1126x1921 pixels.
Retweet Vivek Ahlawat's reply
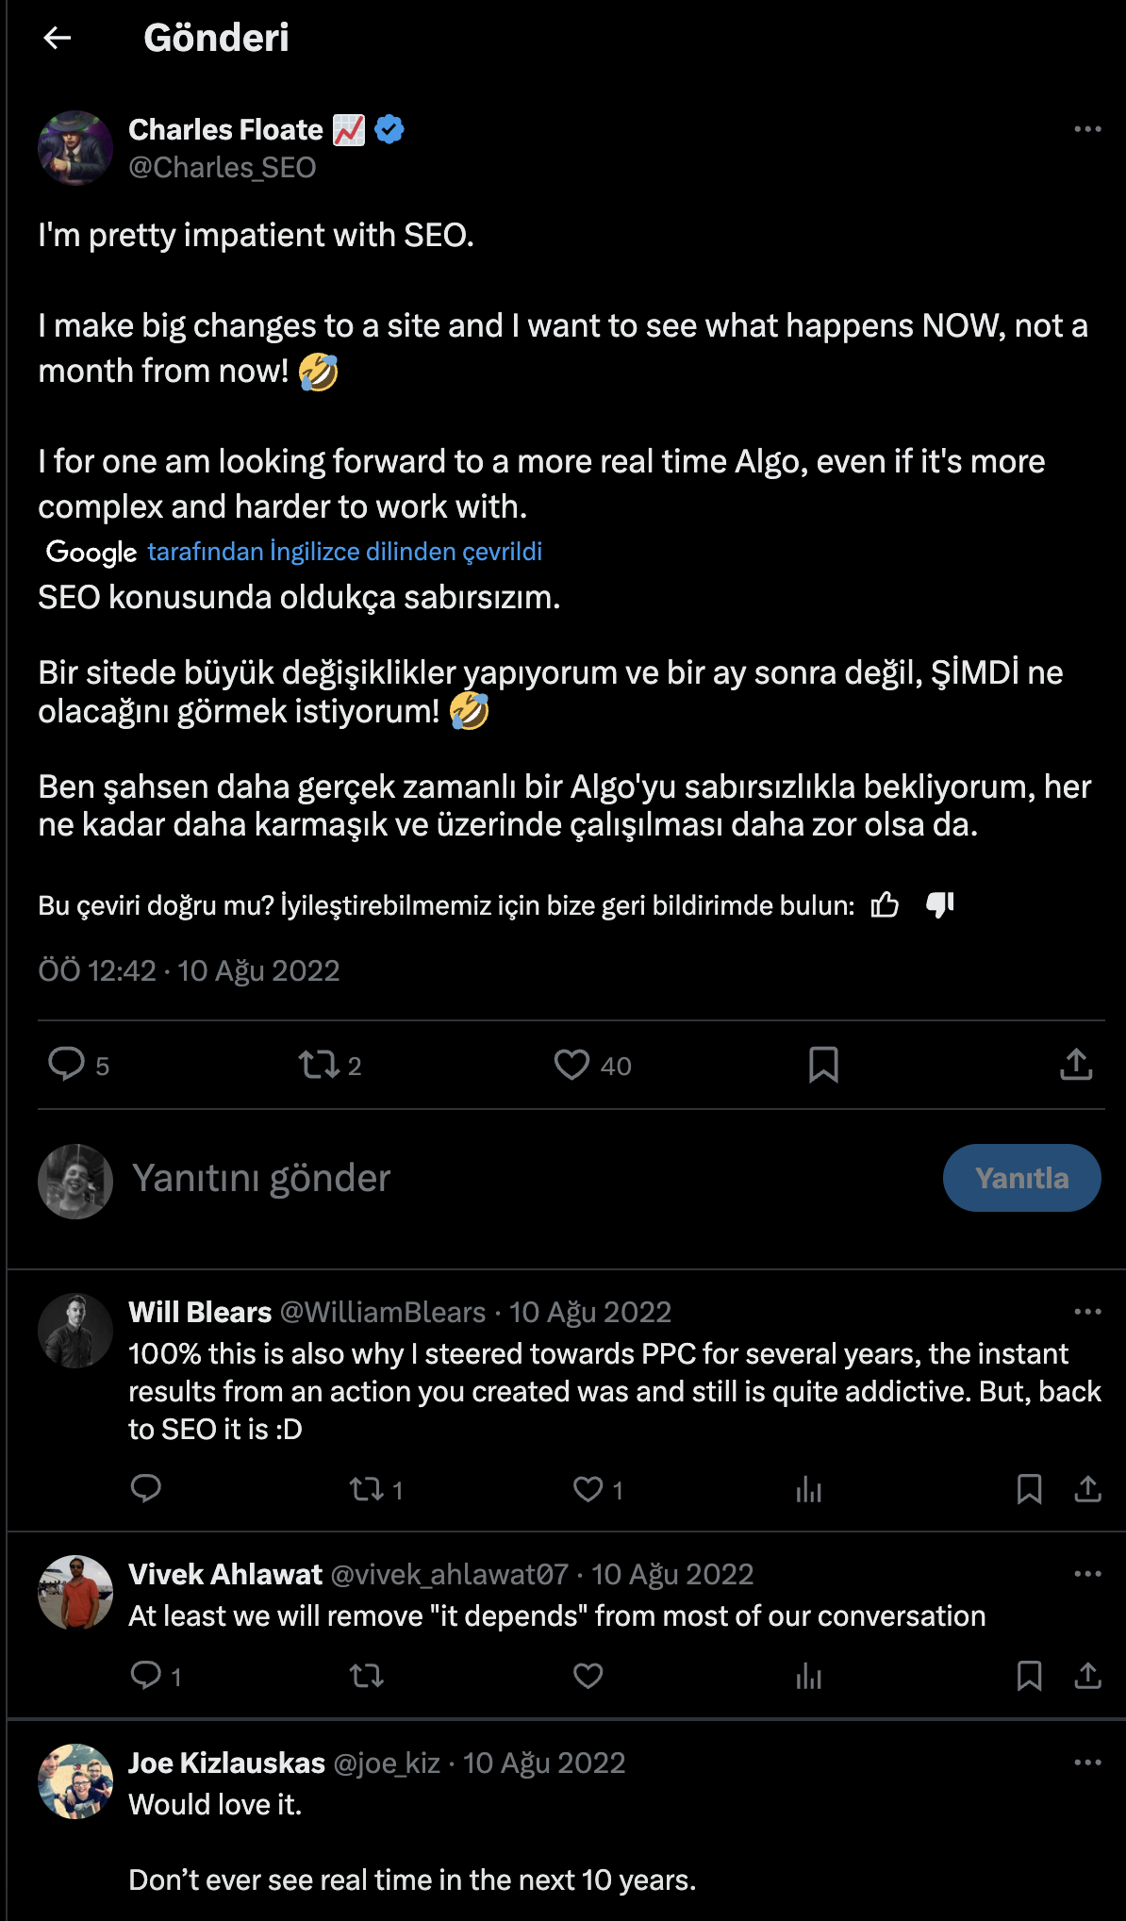coord(368,1675)
